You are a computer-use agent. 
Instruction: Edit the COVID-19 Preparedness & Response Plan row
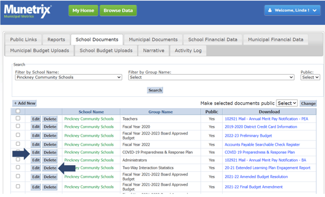click(36, 152)
